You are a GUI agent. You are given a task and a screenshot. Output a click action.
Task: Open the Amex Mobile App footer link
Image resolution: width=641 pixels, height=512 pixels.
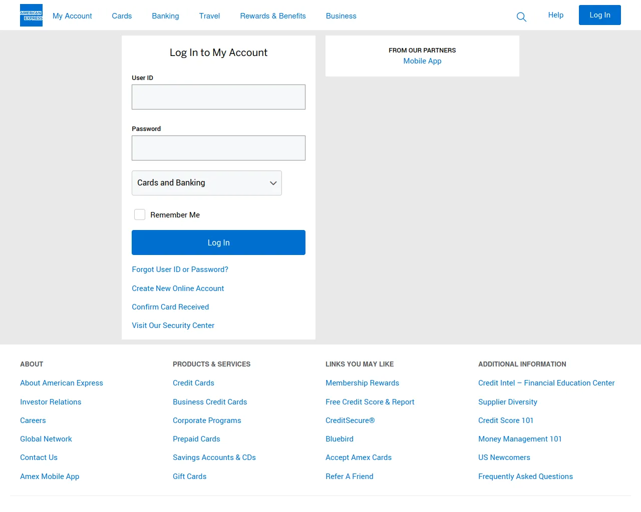tap(50, 476)
